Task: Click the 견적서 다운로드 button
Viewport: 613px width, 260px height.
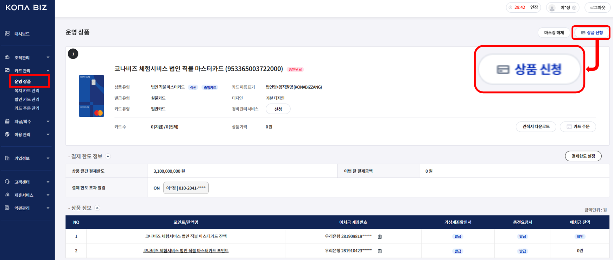Action: (x=536, y=127)
